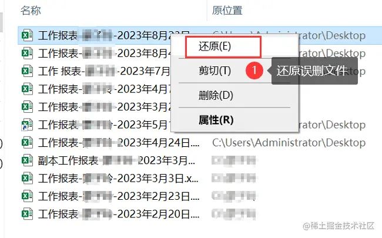Select the 工作报表 2023年4月24日 file name
This screenshot has width=382, height=238.
(119, 143)
